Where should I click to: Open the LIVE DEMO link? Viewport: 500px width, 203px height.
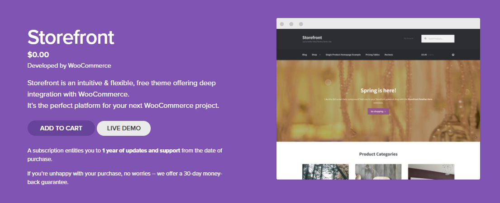pos(124,129)
